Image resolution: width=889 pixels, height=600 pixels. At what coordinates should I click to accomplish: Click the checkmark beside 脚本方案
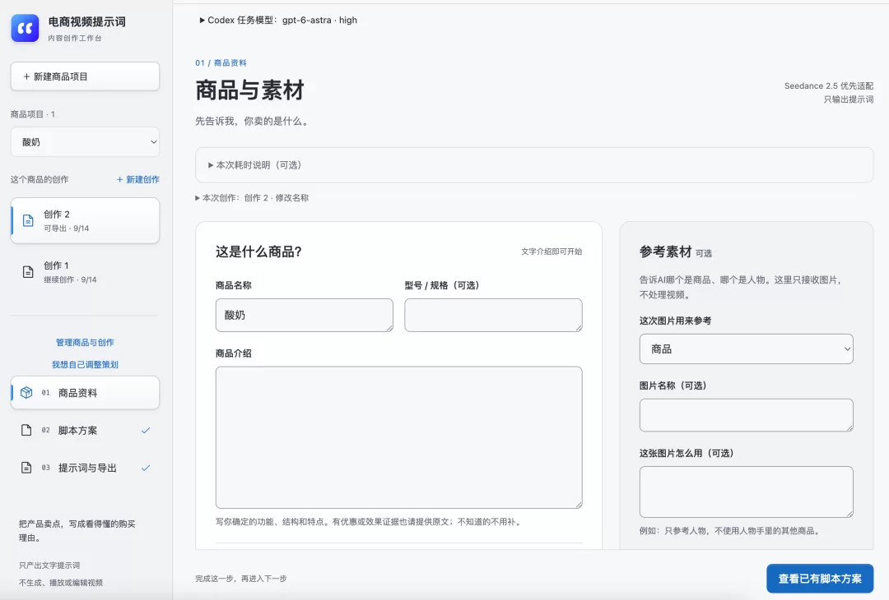146,430
